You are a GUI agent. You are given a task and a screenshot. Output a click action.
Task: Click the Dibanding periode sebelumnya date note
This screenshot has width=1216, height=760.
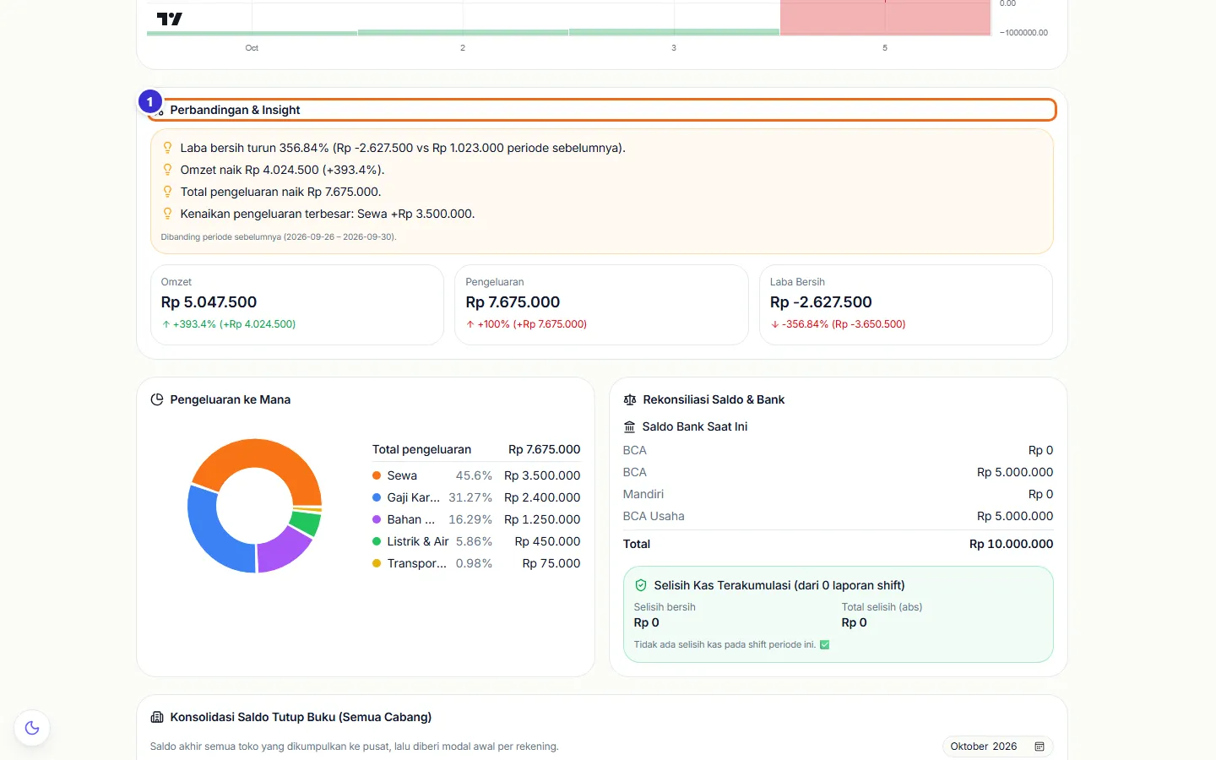point(279,237)
